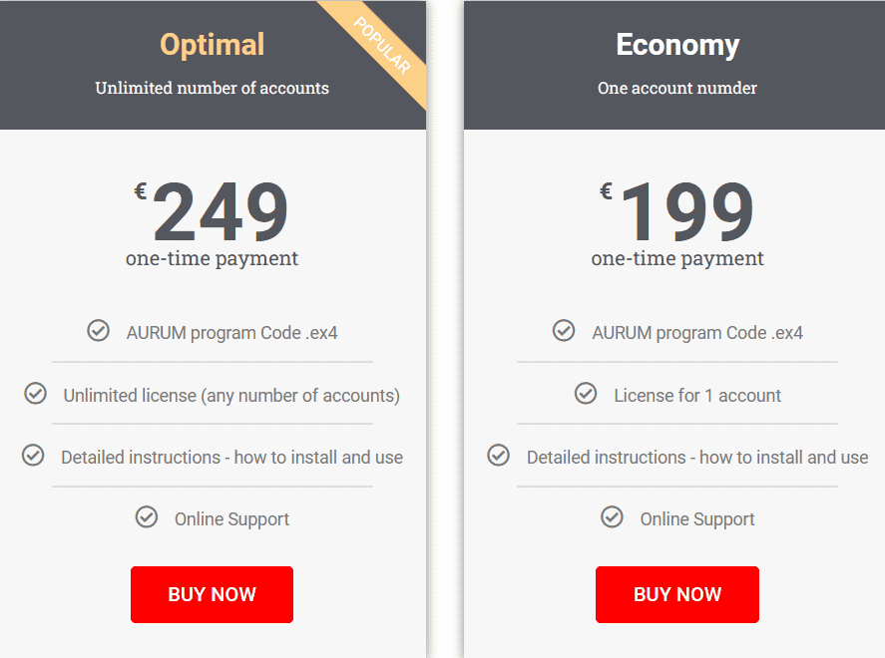The image size is (885, 658).
Task: Click checkmark icon next to Unlimited license
Action: (x=36, y=393)
